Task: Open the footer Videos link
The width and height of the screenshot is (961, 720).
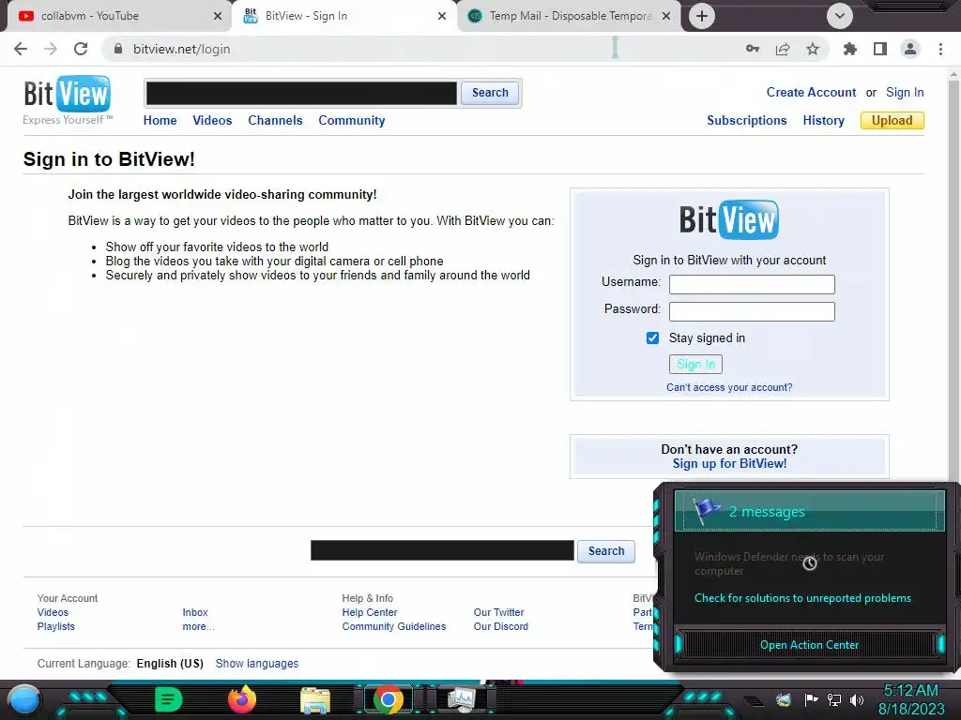Action: point(53,612)
